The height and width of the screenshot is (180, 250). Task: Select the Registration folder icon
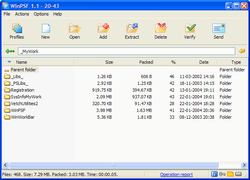pos(7,90)
